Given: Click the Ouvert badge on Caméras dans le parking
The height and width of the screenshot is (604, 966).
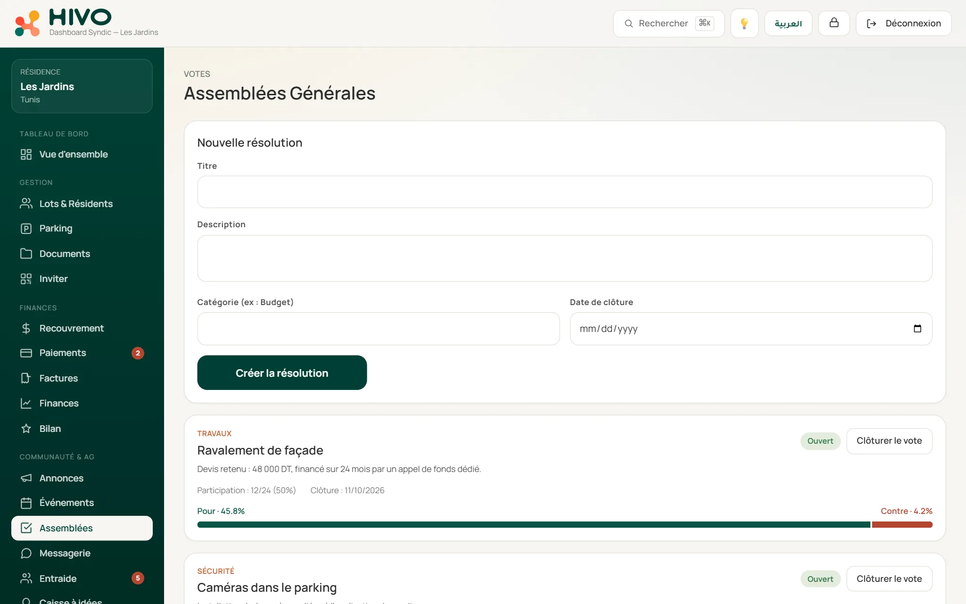Looking at the screenshot, I should pyautogui.click(x=820, y=579).
